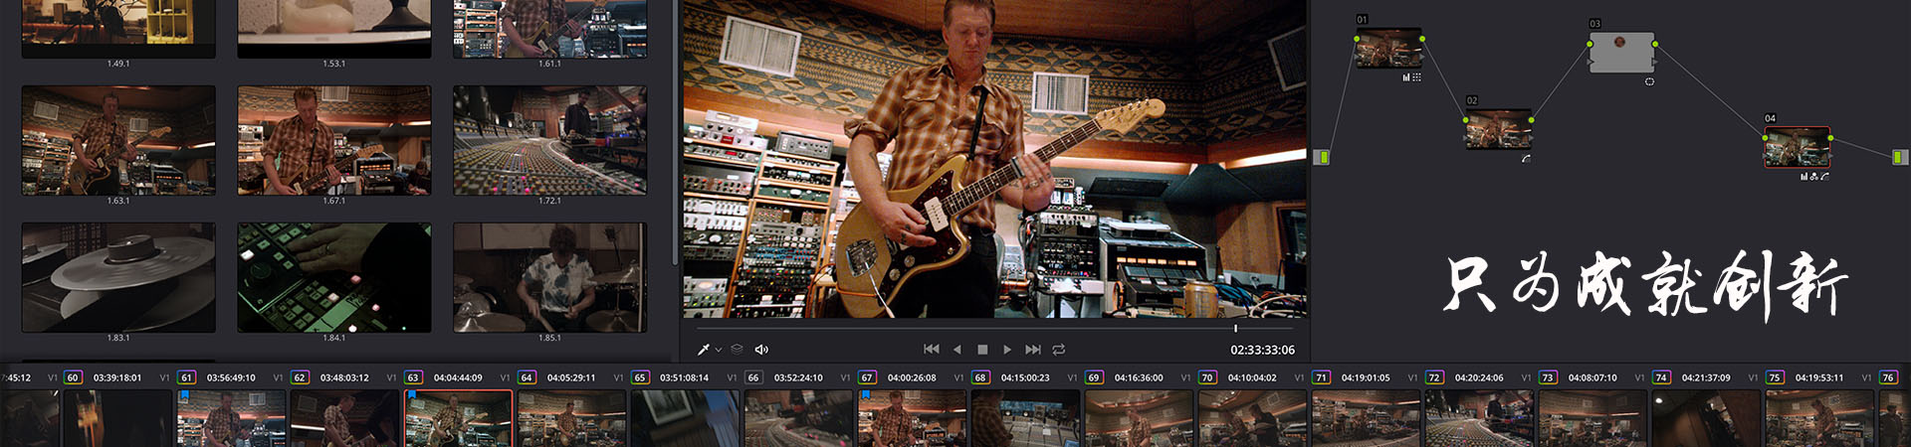The width and height of the screenshot is (1911, 447).
Task: Open the eyedropper options dropdown arrow
Action: coord(718,351)
